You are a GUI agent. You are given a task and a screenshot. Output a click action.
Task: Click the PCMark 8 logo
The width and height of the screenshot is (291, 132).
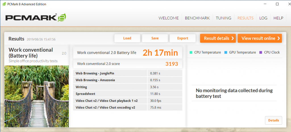36,18
